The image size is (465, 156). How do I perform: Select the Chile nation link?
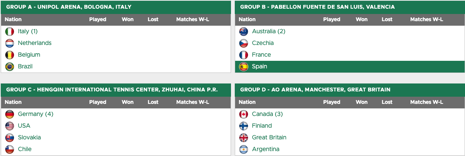point(25,149)
